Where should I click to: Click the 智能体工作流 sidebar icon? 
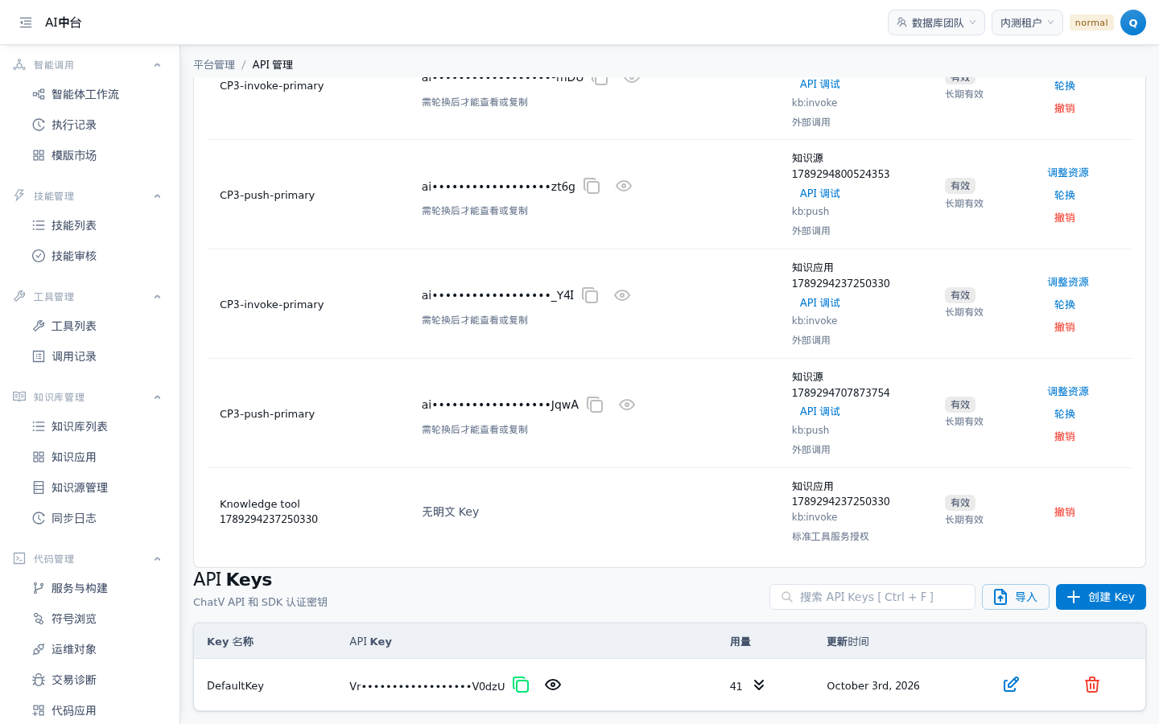[x=39, y=94]
